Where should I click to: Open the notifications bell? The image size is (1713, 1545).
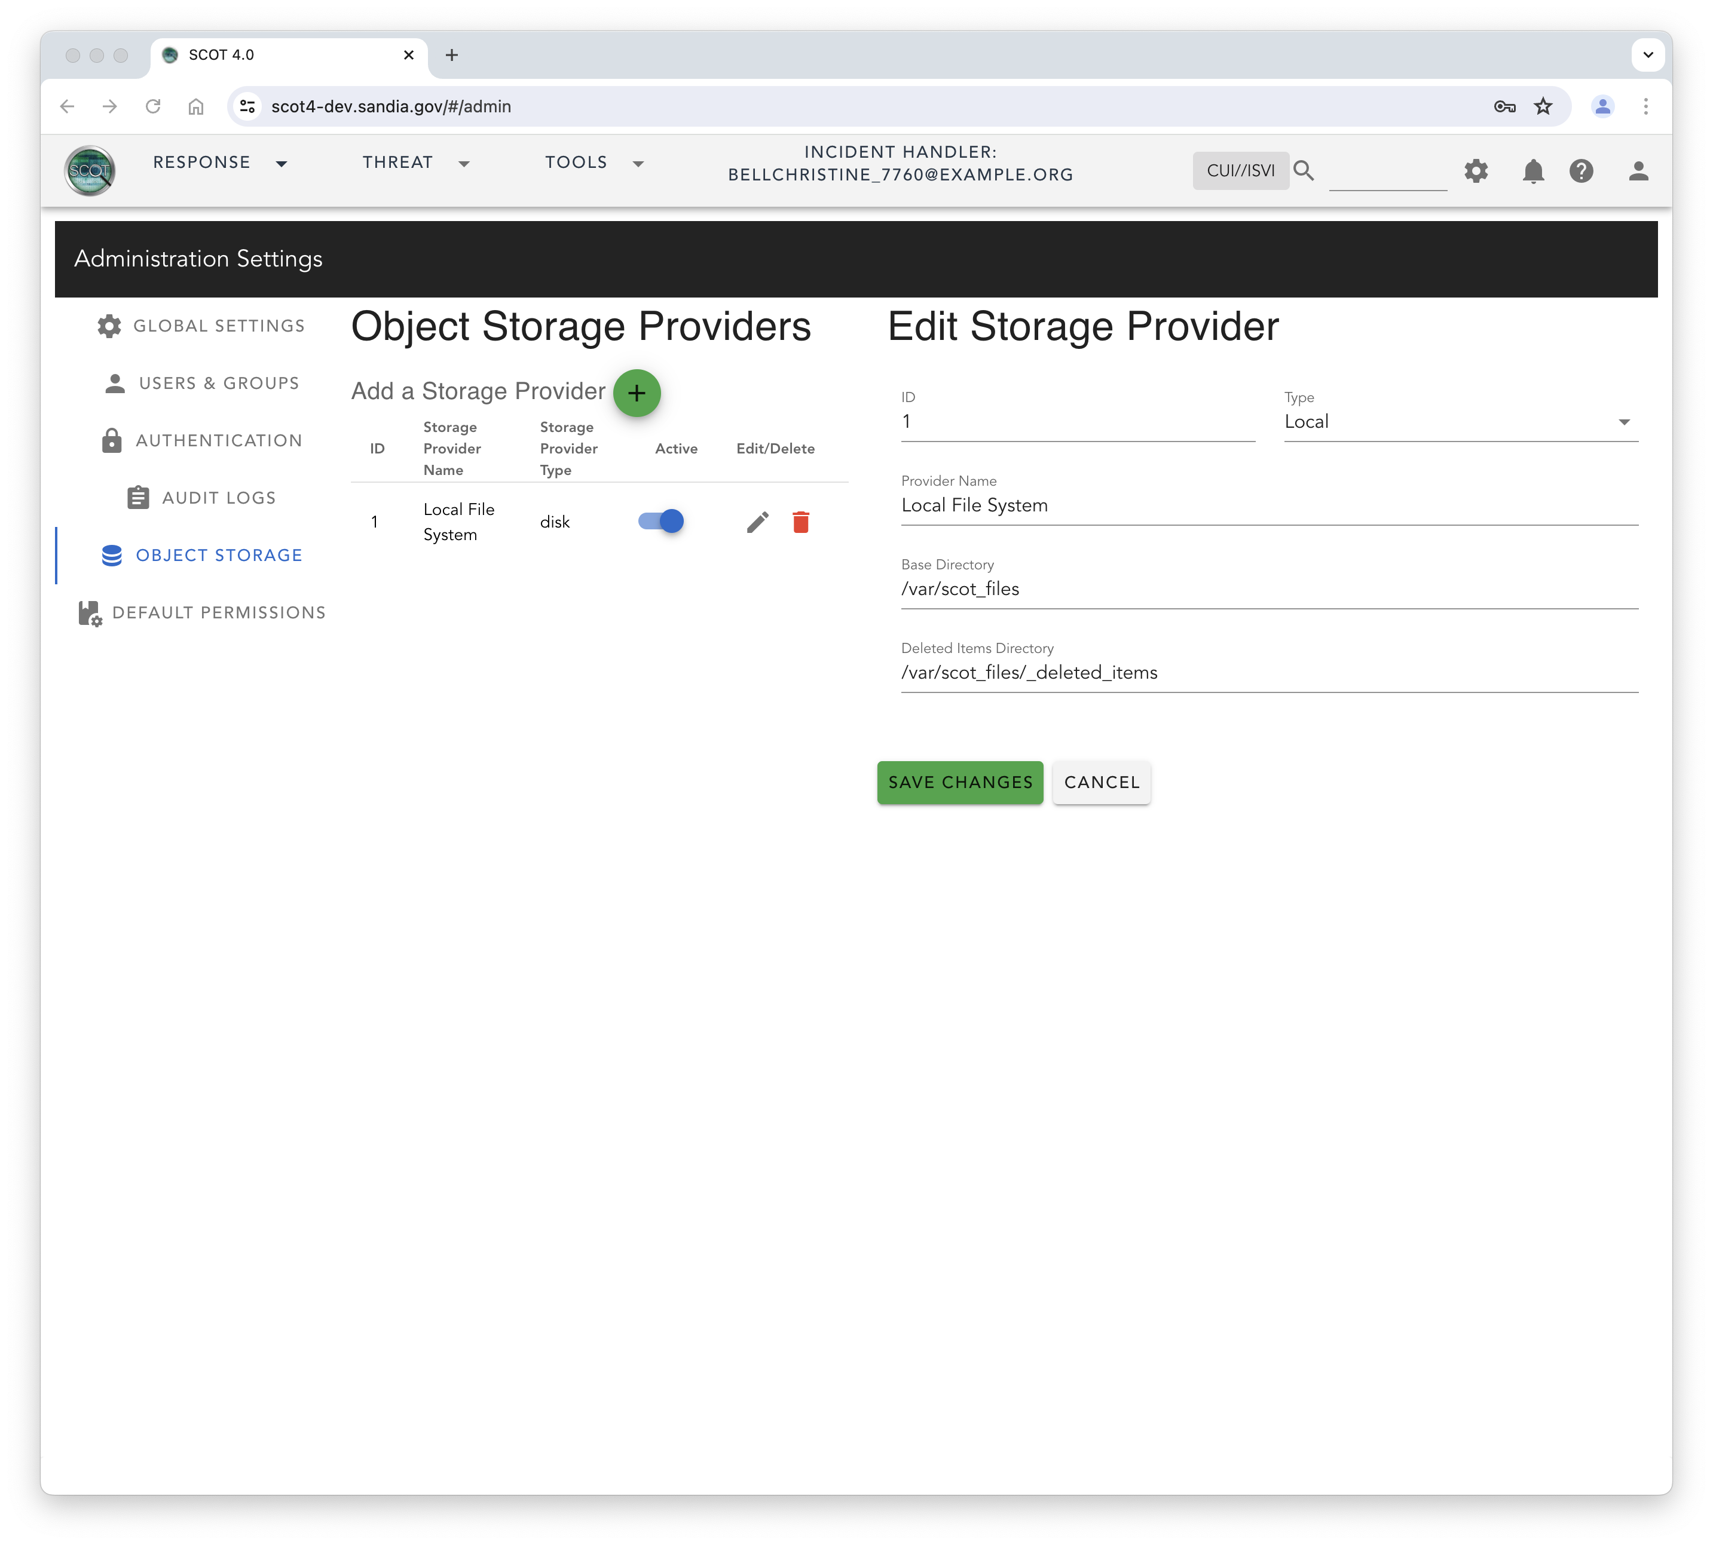[1533, 171]
